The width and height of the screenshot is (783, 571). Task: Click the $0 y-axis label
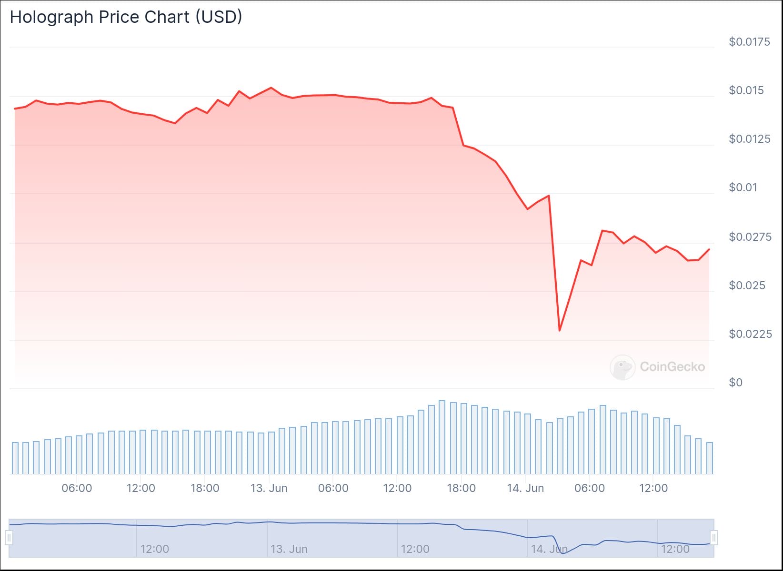coord(735,383)
